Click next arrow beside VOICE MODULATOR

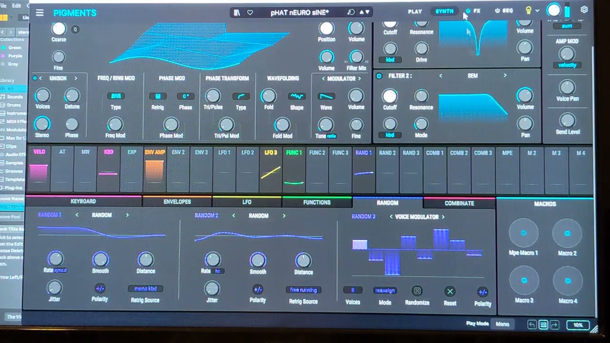tap(443, 217)
